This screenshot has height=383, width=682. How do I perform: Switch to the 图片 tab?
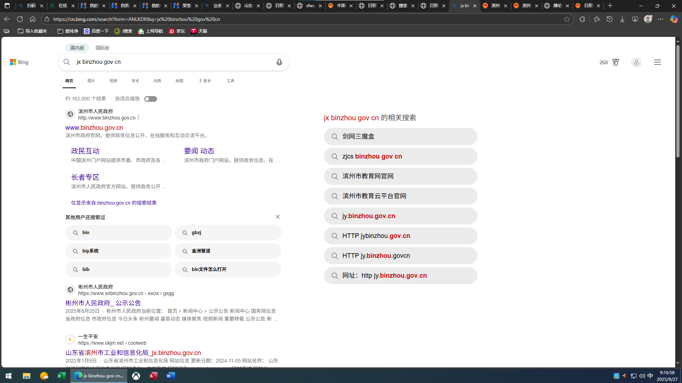[x=91, y=81]
